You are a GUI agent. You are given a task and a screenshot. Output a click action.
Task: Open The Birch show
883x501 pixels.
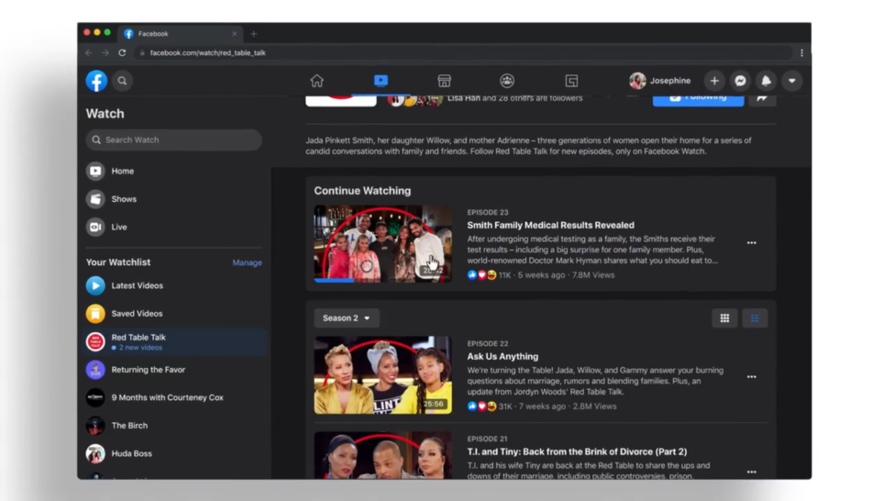173,426
